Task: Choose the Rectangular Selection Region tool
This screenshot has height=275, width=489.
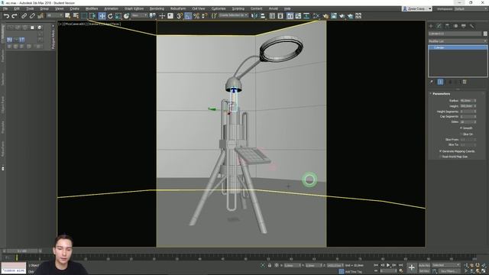Action: click(x=84, y=15)
